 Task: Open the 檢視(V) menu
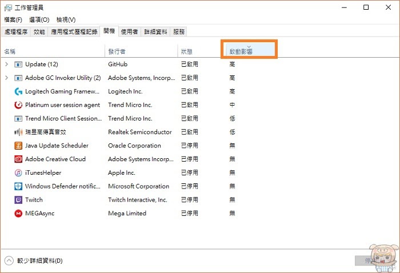click(x=66, y=19)
